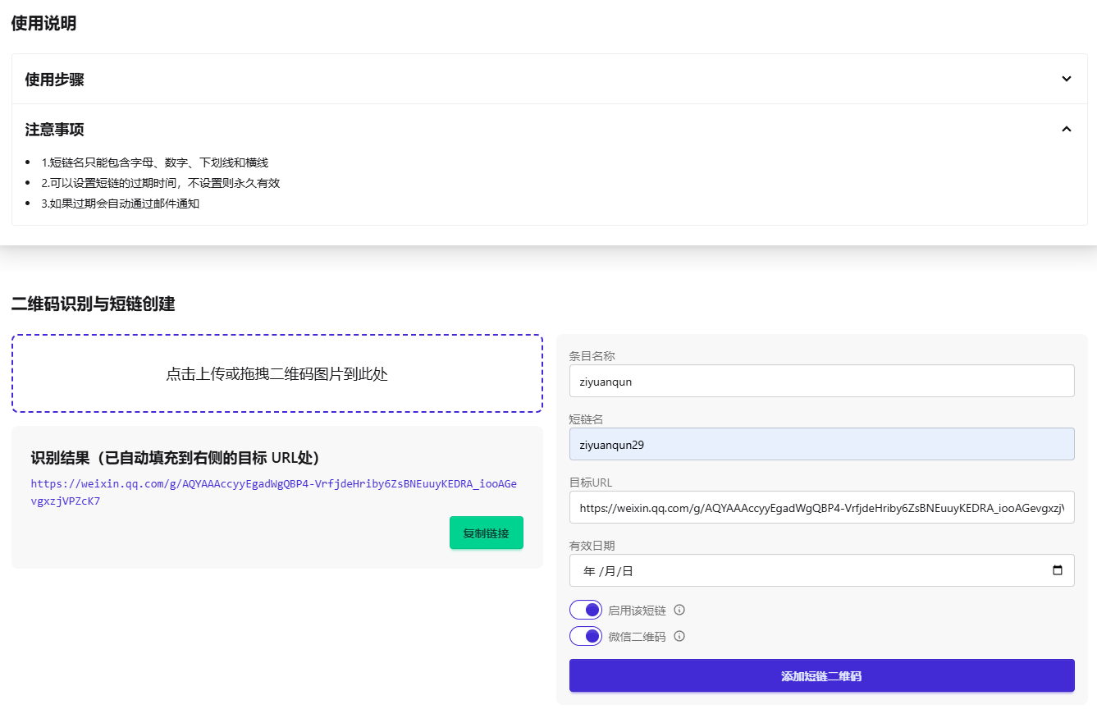
Task: Click the 复制链接 green button
Action: click(x=486, y=533)
